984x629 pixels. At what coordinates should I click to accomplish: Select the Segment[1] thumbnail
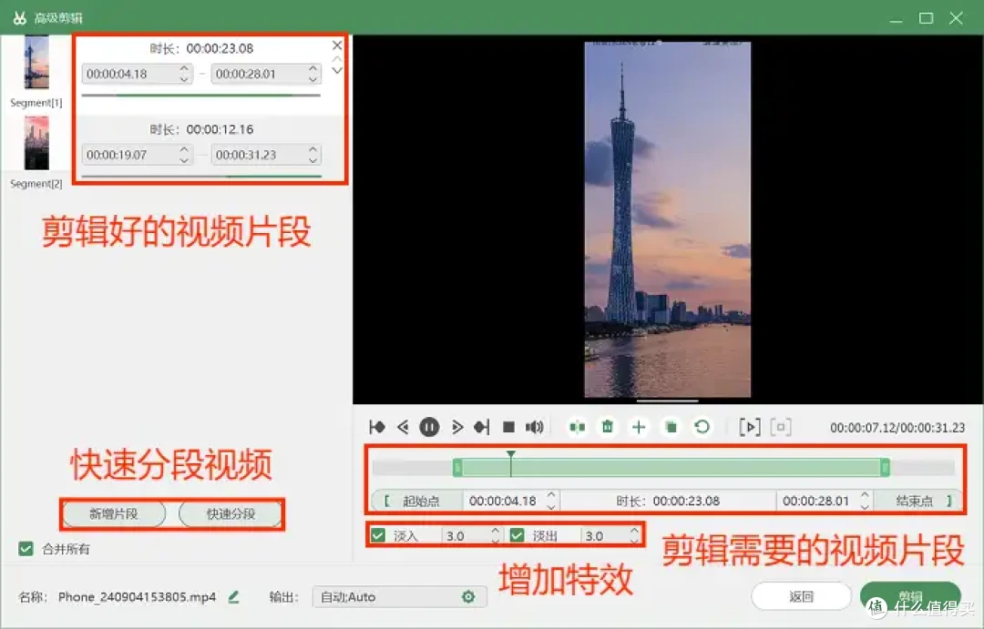click(36, 63)
